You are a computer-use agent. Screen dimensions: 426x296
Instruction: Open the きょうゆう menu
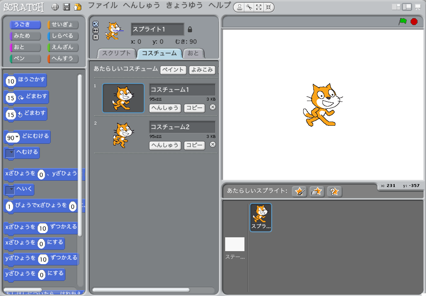click(184, 5)
